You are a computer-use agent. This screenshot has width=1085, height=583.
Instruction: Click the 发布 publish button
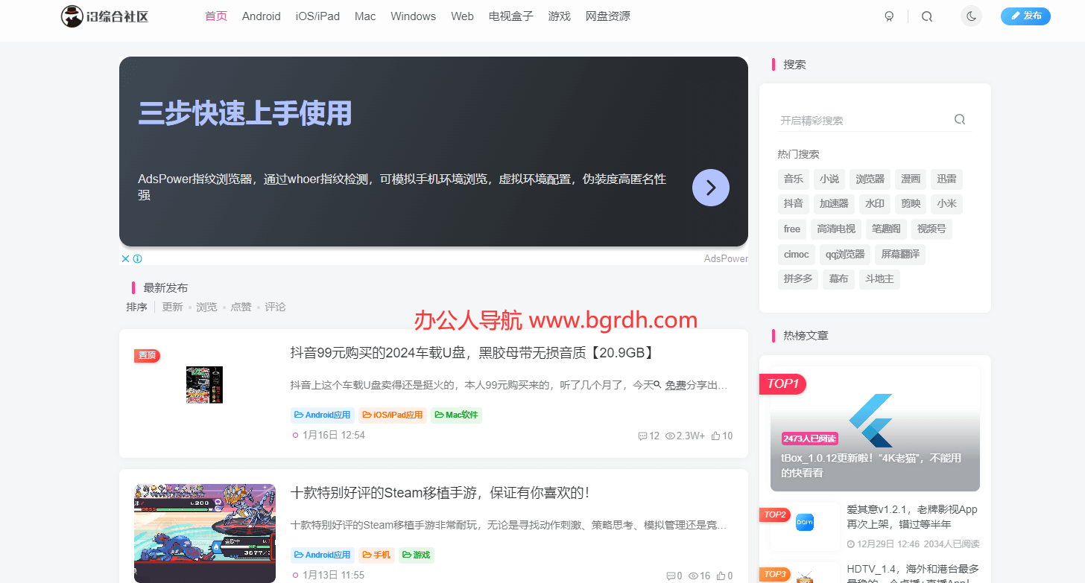[1025, 16]
